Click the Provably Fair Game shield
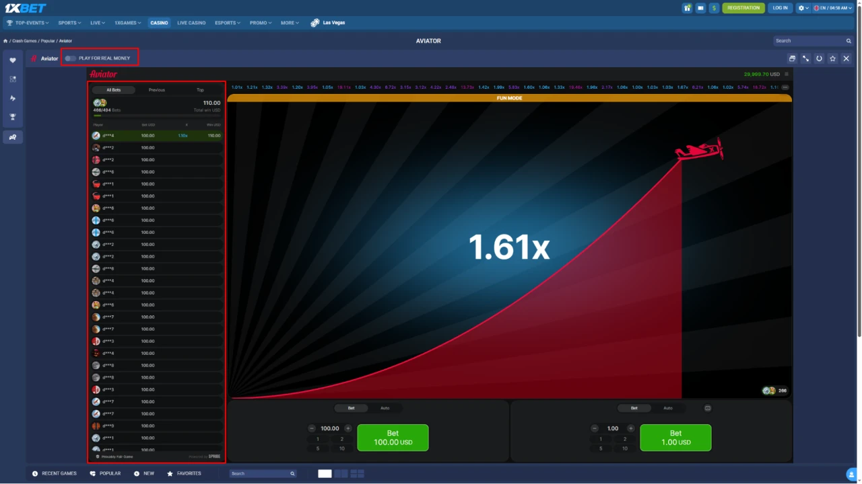The image size is (862, 484). click(x=98, y=456)
